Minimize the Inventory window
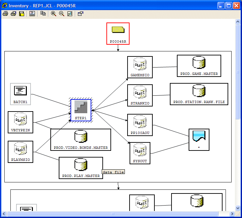242x218 pixels. click(221, 6)
